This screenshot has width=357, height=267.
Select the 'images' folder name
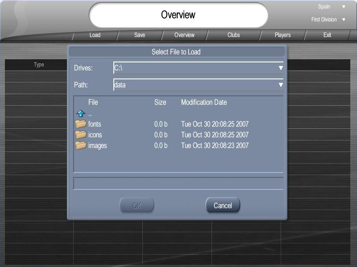97,146
